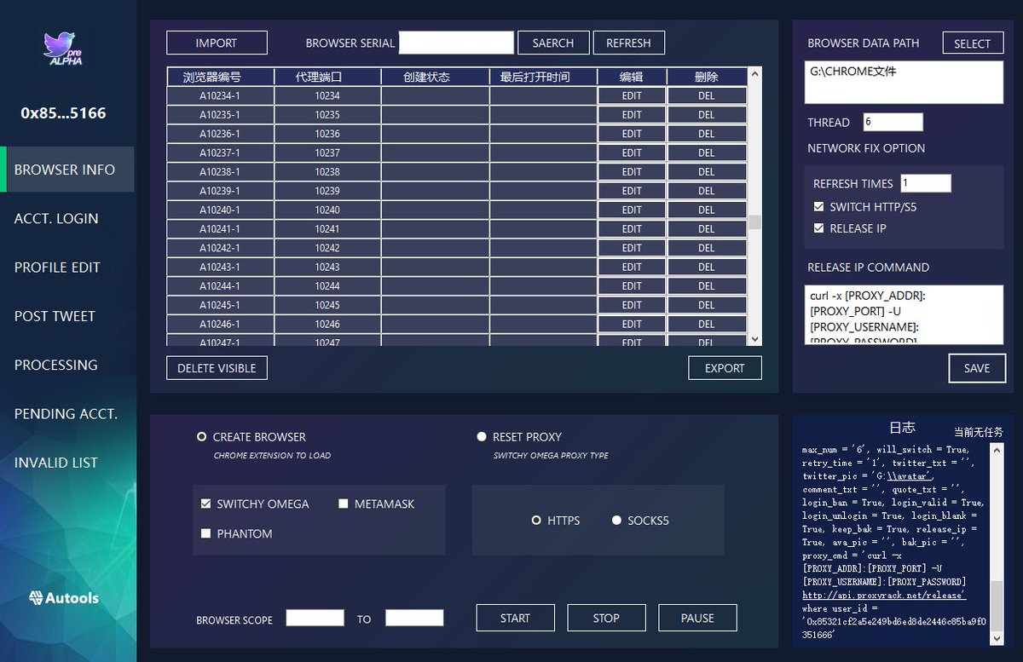This screenshot has width=1023, height=662.
Task: Click port cell 10244
Action: click(x=327, y=285)
